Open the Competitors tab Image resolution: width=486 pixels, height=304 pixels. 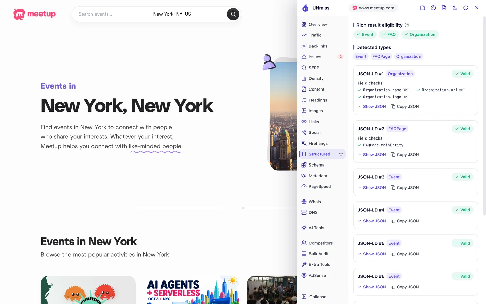(322, 243)
